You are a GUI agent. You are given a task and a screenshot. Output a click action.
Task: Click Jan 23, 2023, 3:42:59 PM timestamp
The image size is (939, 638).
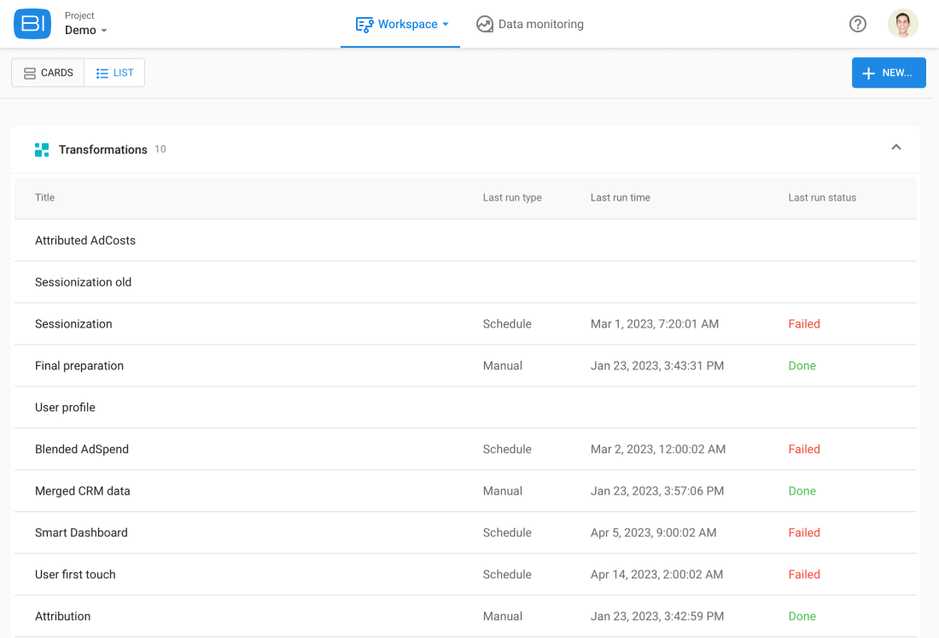pos(657,617)
